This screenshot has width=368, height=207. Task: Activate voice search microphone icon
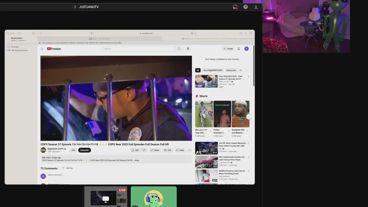click(x=188, y=49)
